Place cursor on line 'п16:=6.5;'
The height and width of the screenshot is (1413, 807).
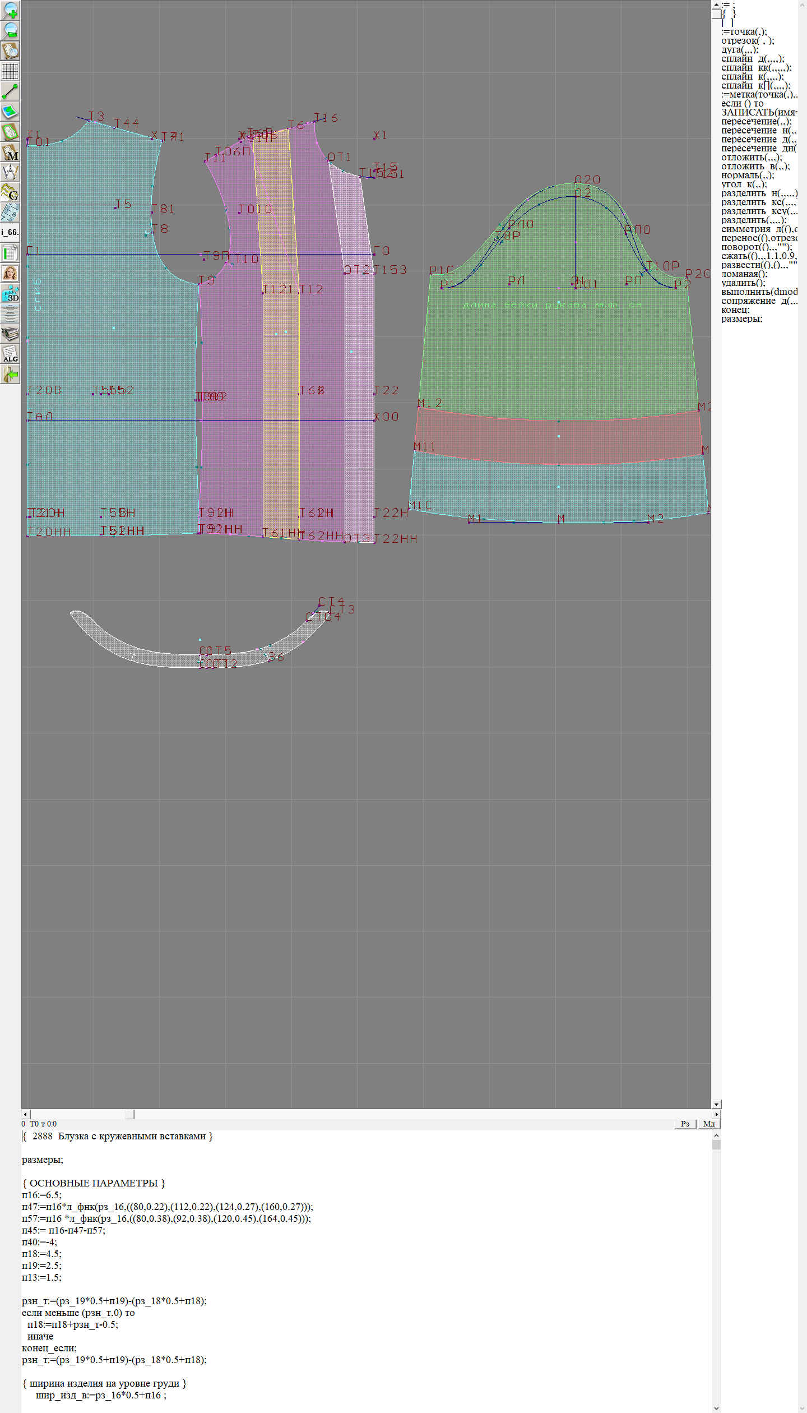click(x=41, y=1194)
